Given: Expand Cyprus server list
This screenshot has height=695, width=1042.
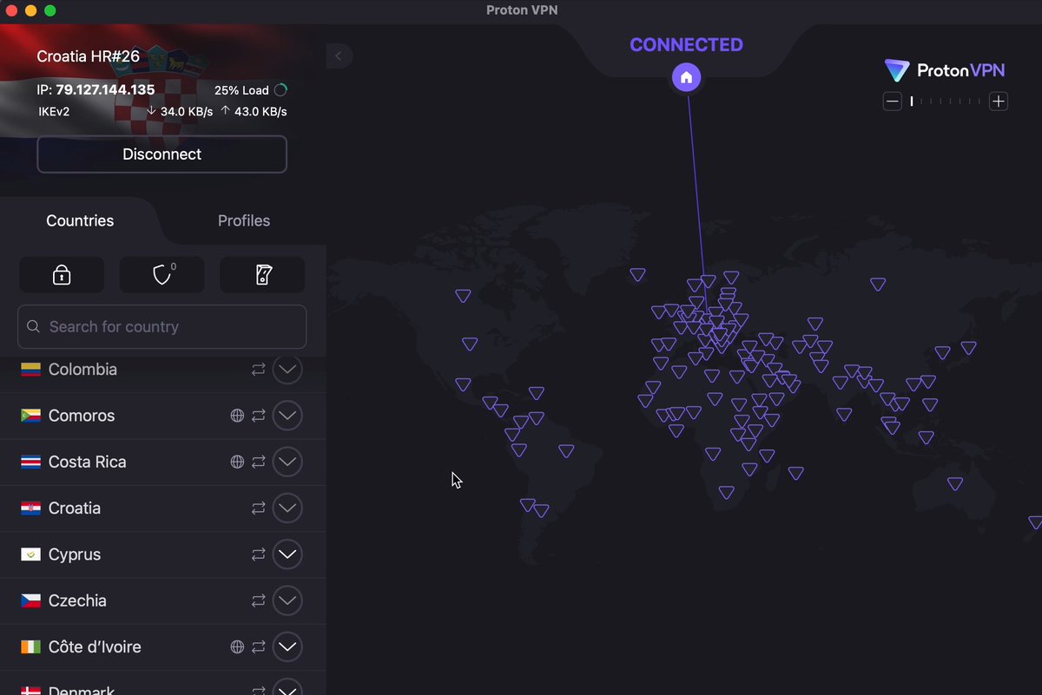Looking at the screenshot, I should [287, 554].
